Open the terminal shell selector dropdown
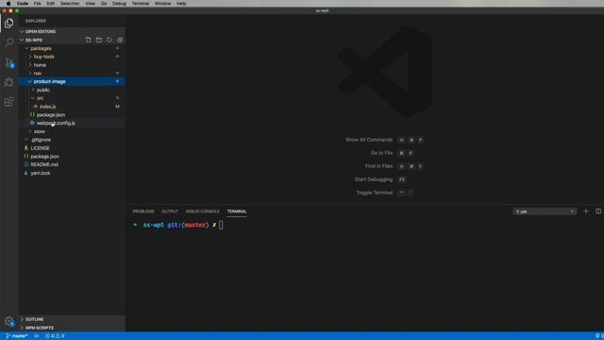Viewport: 604px width, 340px height. point(545,212)
